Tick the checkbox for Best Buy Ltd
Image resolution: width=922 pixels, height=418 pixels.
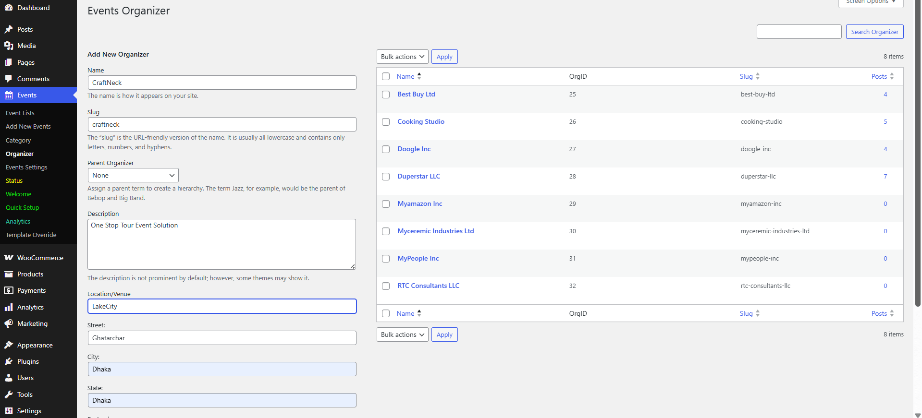pos(386,95)
